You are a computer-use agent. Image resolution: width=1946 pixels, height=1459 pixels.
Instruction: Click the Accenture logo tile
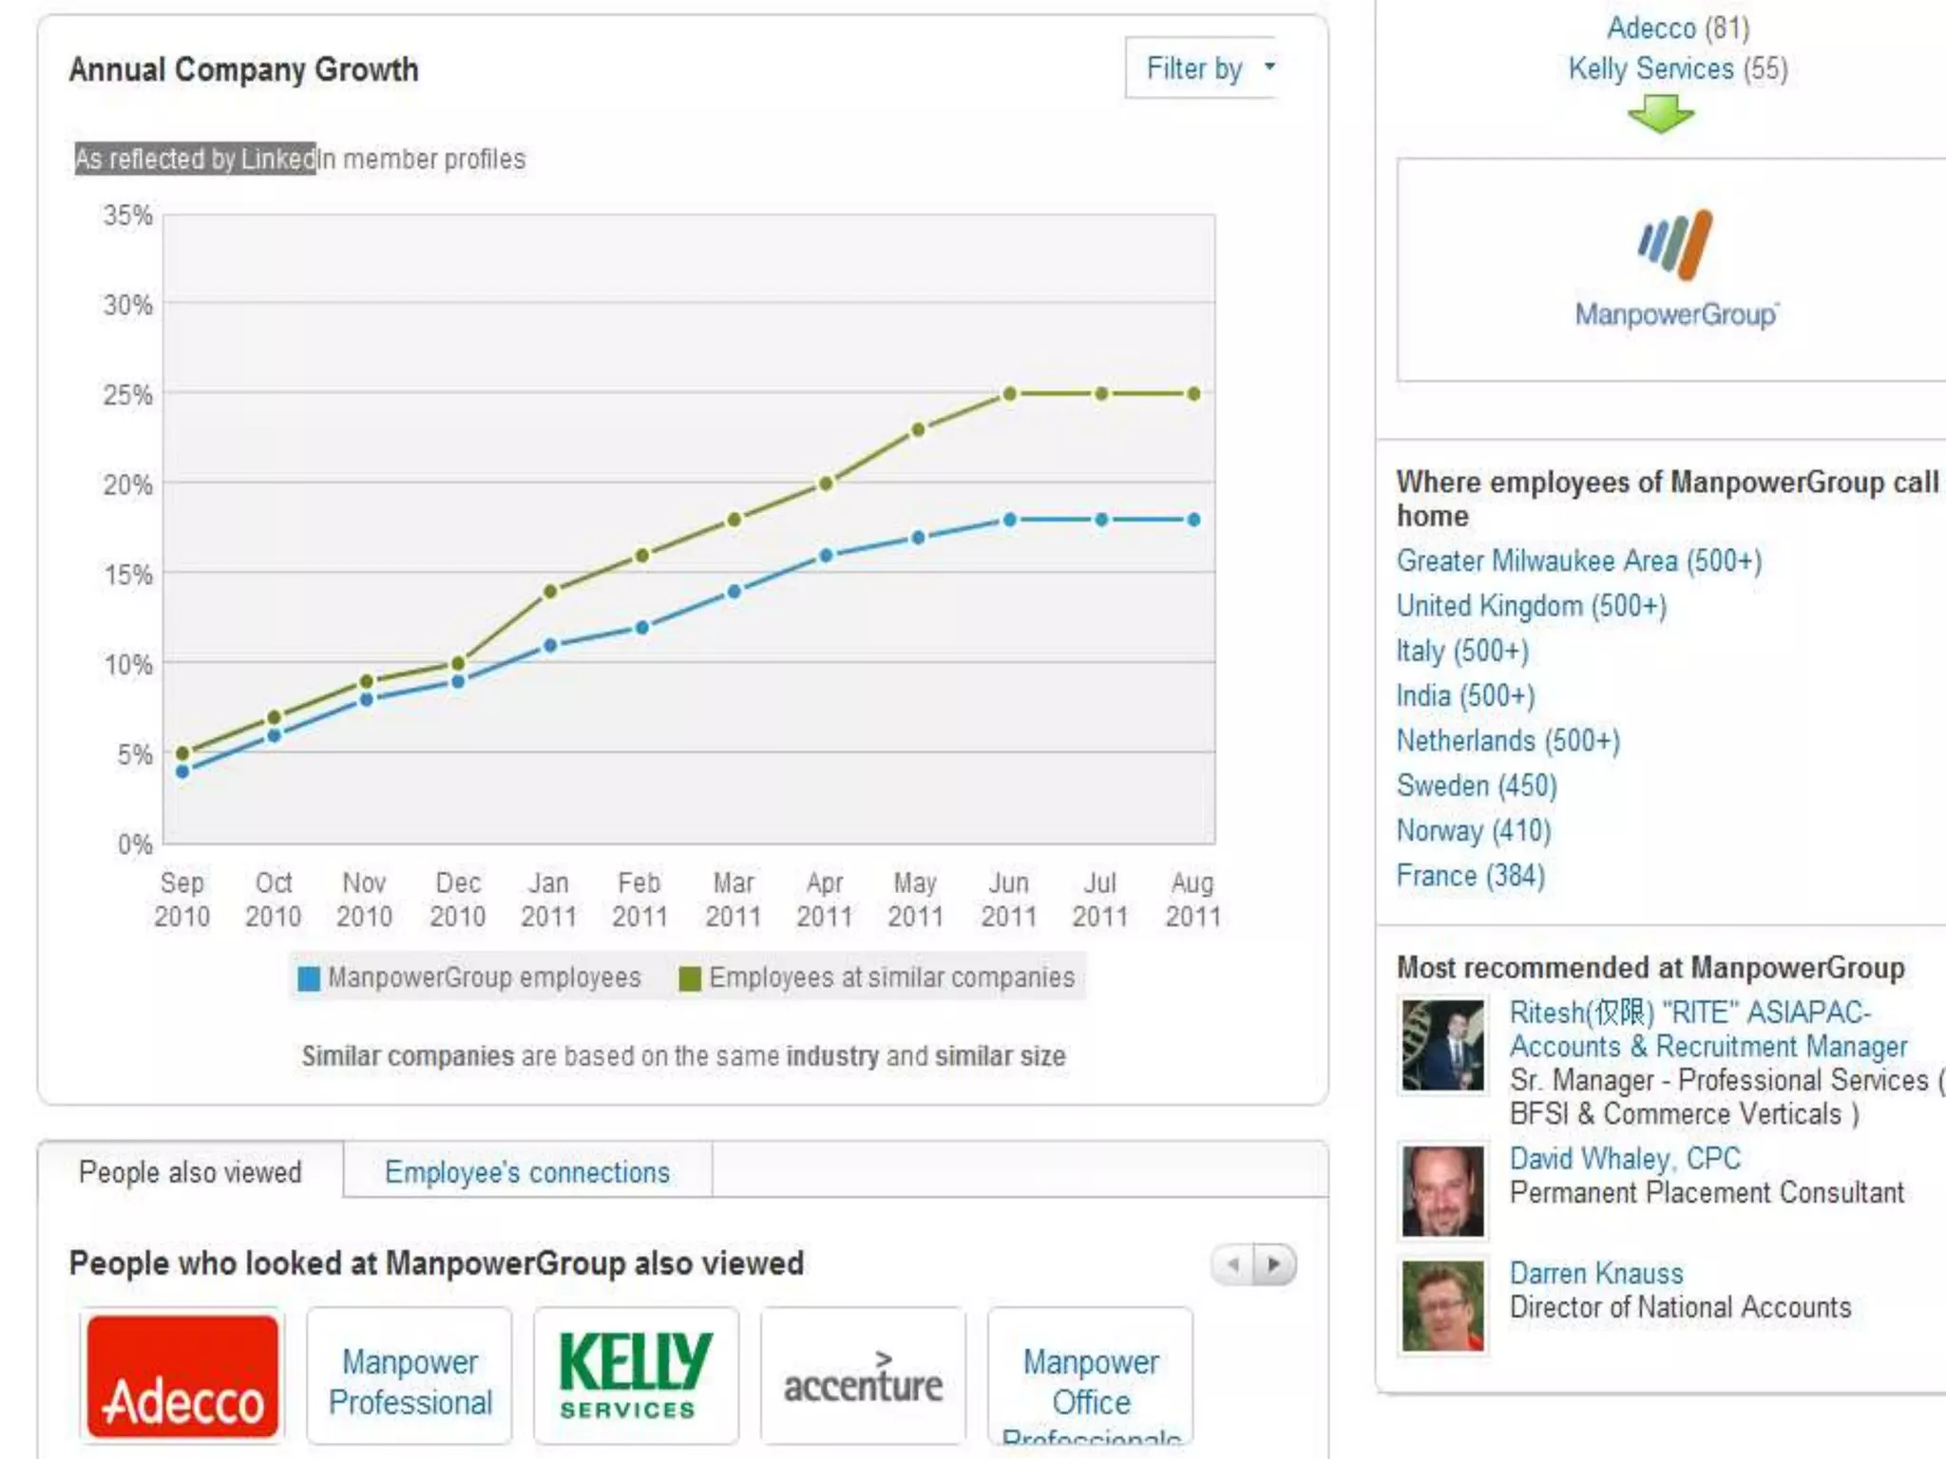tap(863, 1375)
